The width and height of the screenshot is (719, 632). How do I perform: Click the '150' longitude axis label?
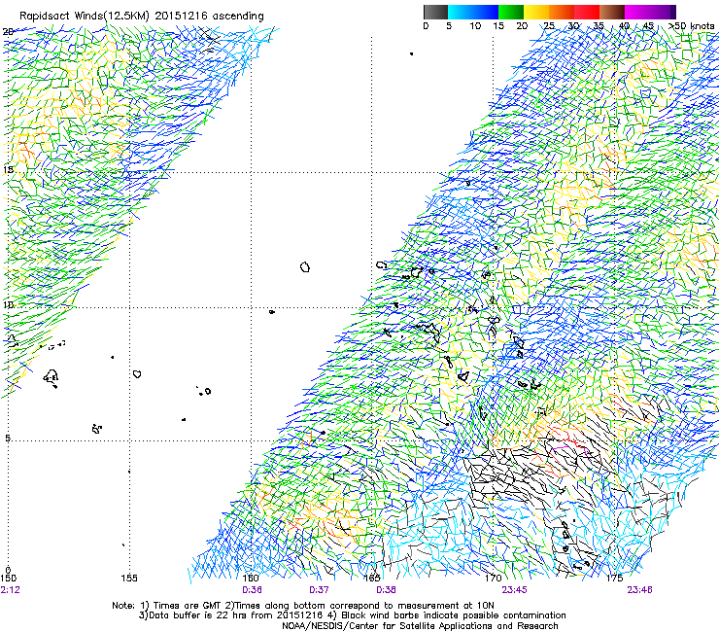8,579
